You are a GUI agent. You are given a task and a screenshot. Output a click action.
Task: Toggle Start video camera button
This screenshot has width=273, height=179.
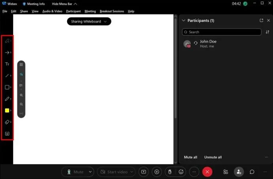tap(114, 172)
